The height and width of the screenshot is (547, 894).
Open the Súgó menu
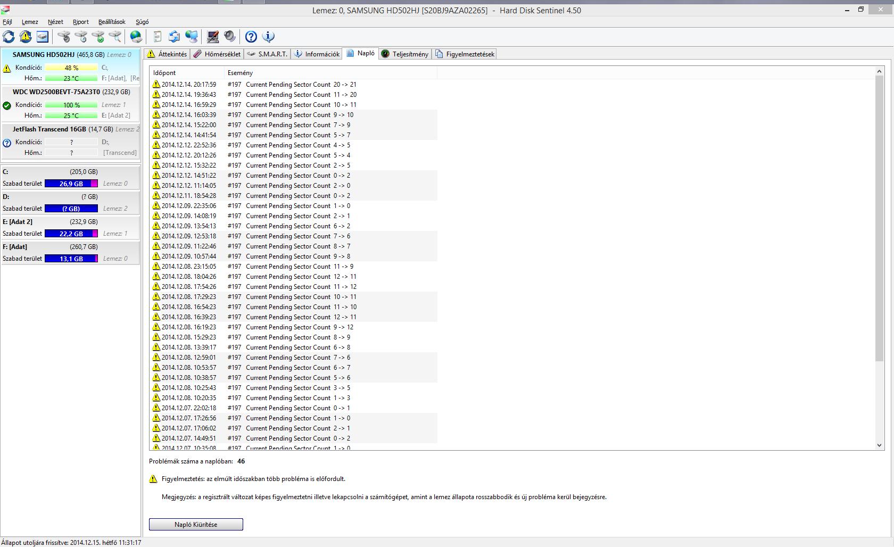(x=142, y=22)
